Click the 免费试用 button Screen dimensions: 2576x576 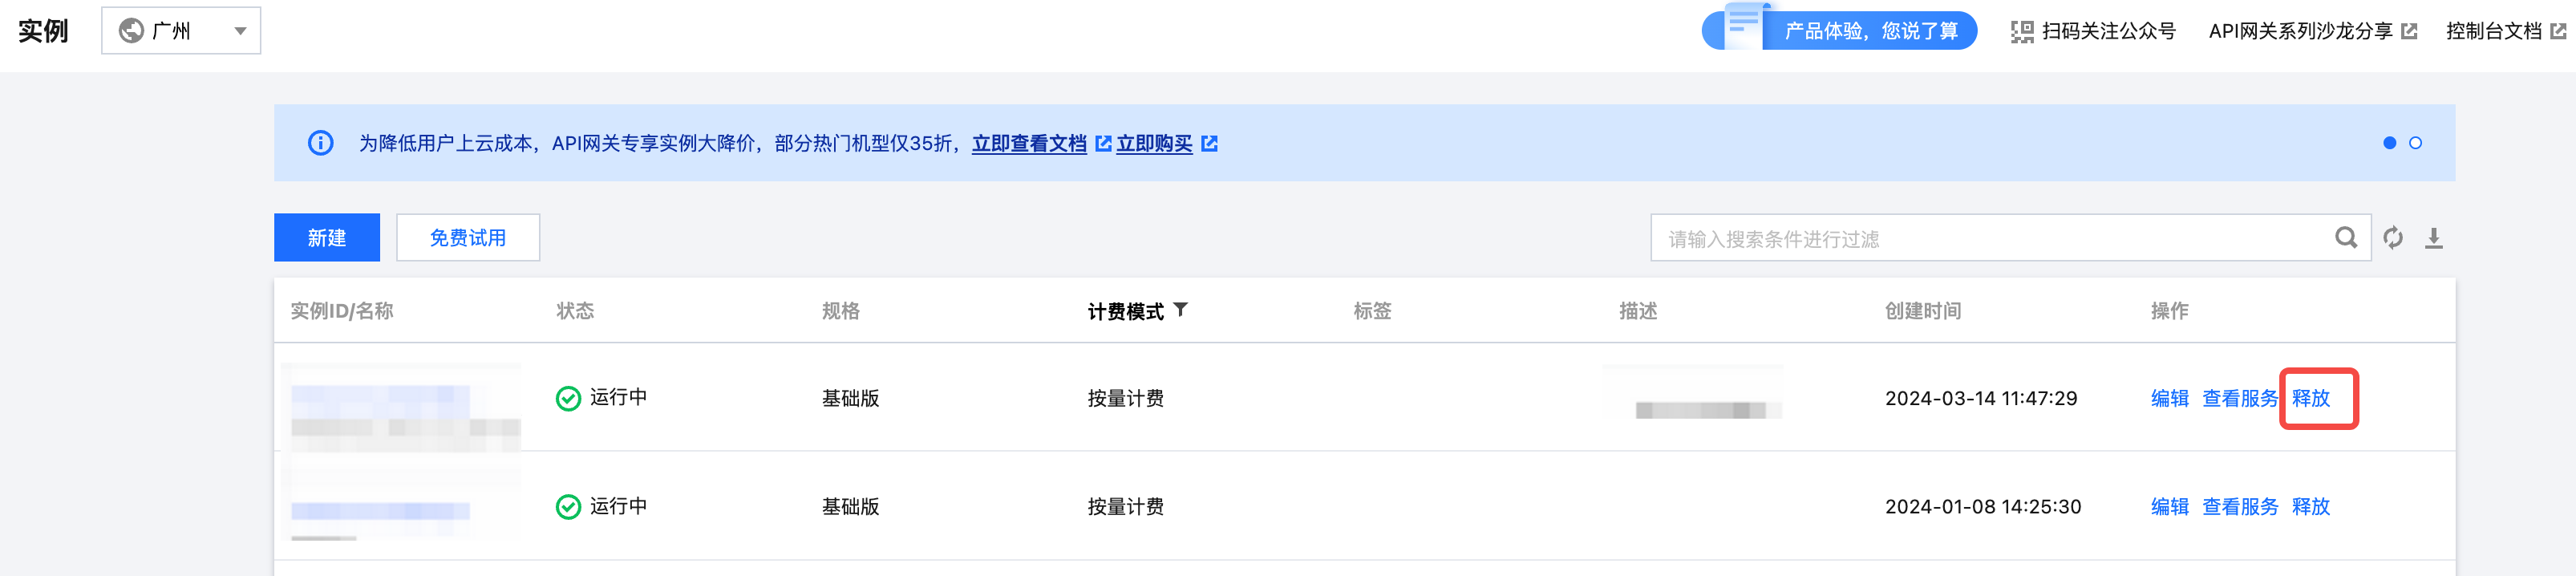click(468, 238)
